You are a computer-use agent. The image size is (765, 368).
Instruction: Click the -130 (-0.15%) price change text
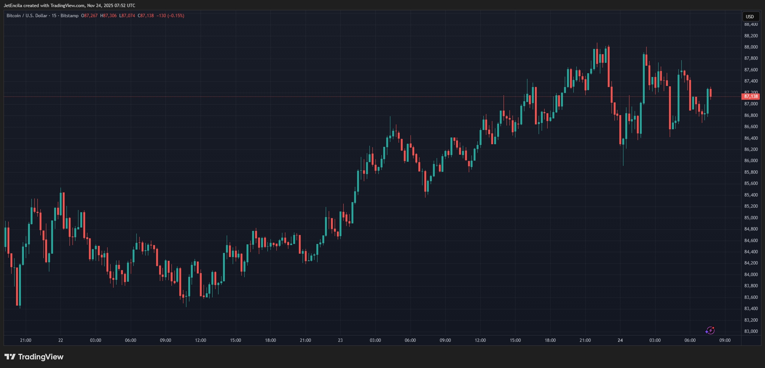(170, 16)
